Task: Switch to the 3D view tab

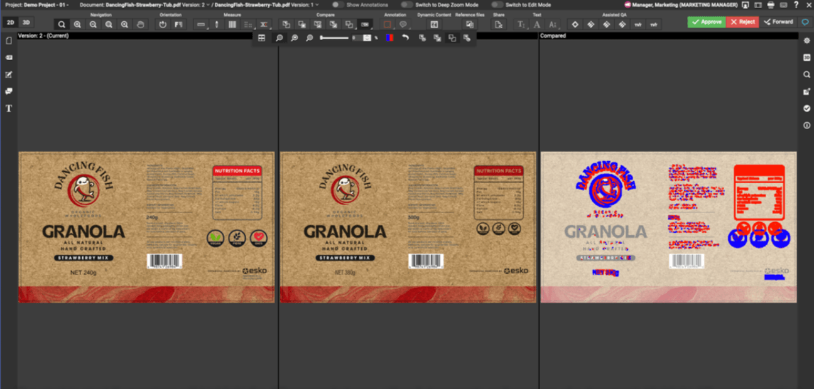Action: tap(26, 23)
